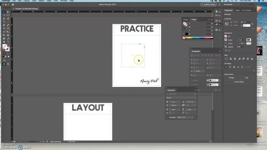Pick a color from CMYK spectrum bar
Screen dimensions: 267x150
198,38
